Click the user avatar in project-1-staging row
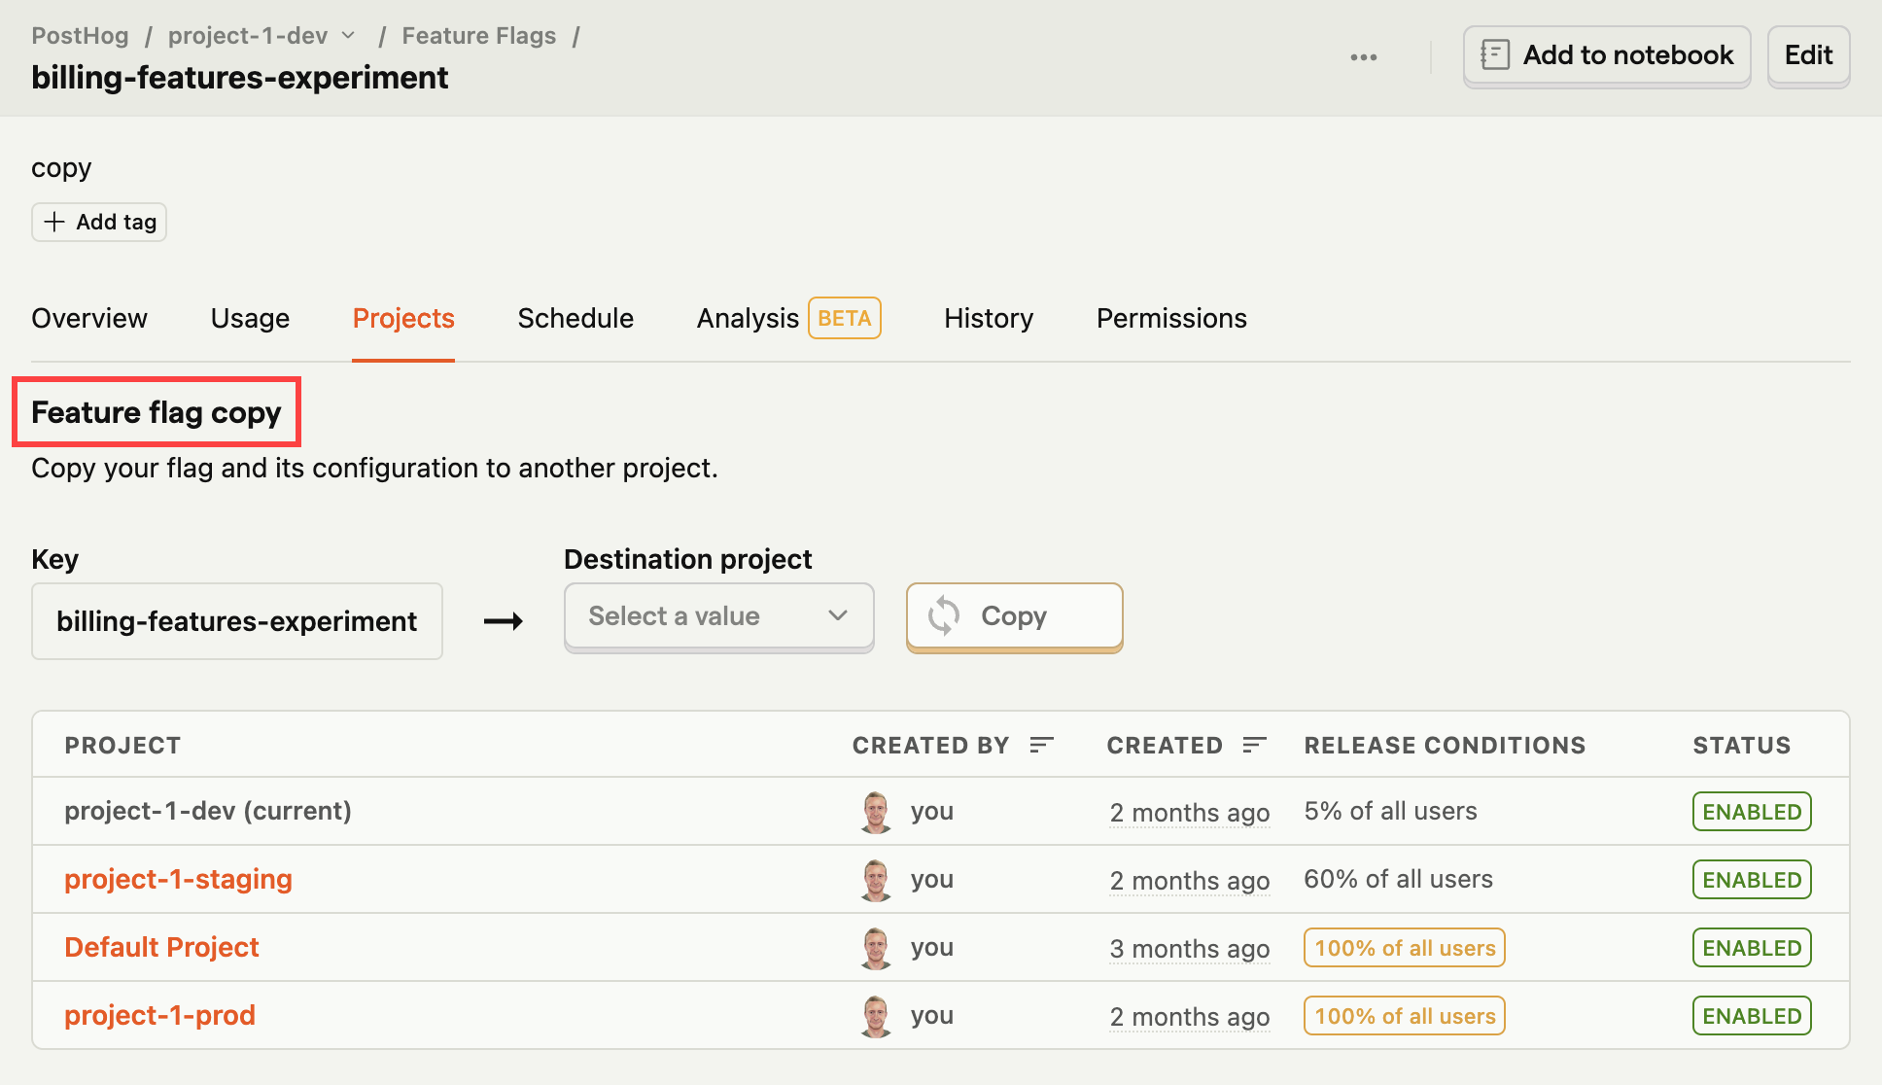The width and height of the screenshot is (1882, 1085). pyautogui.click(x=876, y=879)
